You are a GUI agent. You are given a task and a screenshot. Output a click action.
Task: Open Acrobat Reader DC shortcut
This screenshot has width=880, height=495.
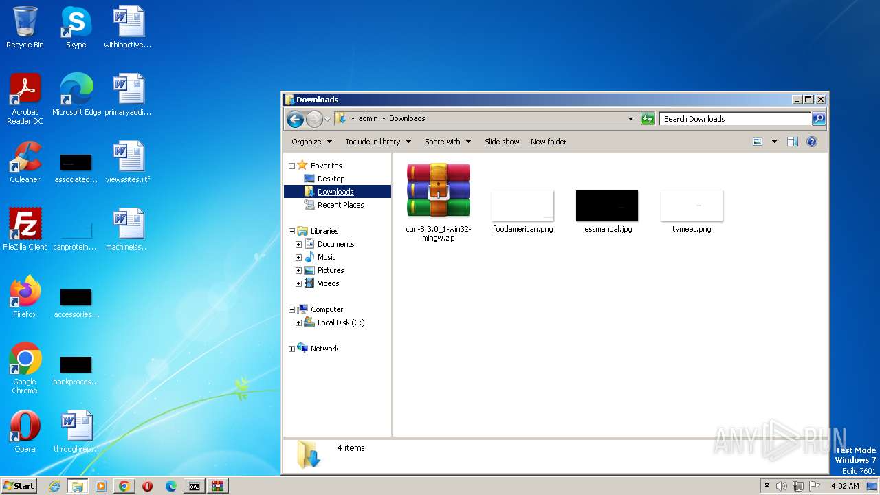tap(25, 98)
